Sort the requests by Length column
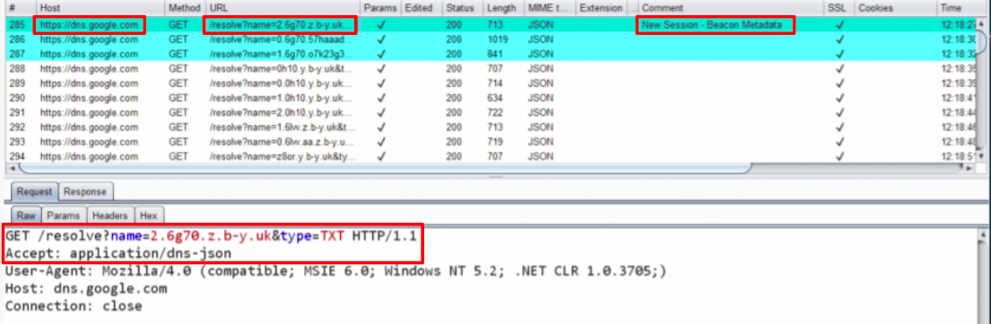 coord(503,8)
